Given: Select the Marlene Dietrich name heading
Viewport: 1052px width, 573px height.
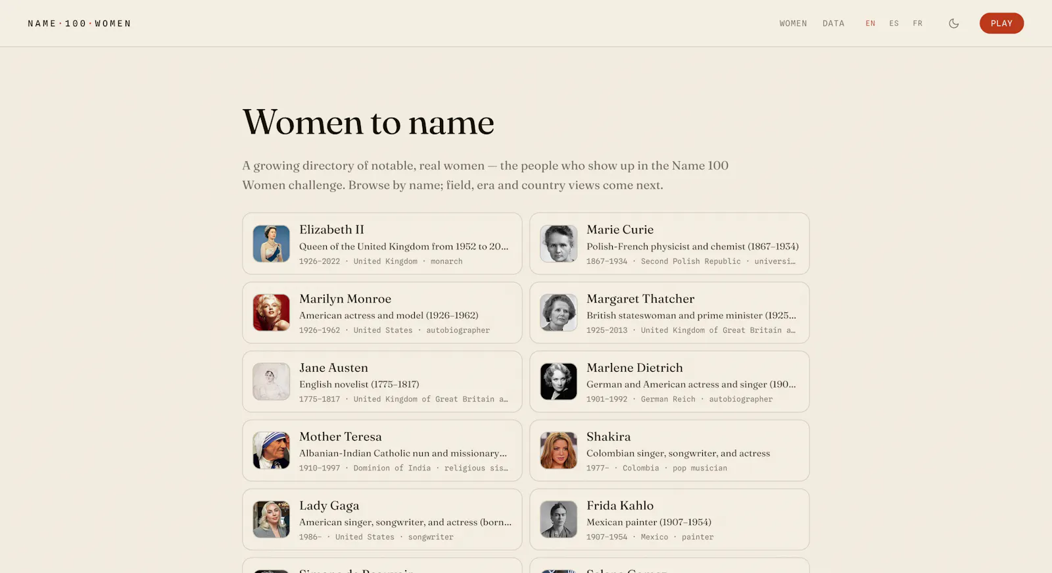Looking at the screenshot, I should 634,368.
